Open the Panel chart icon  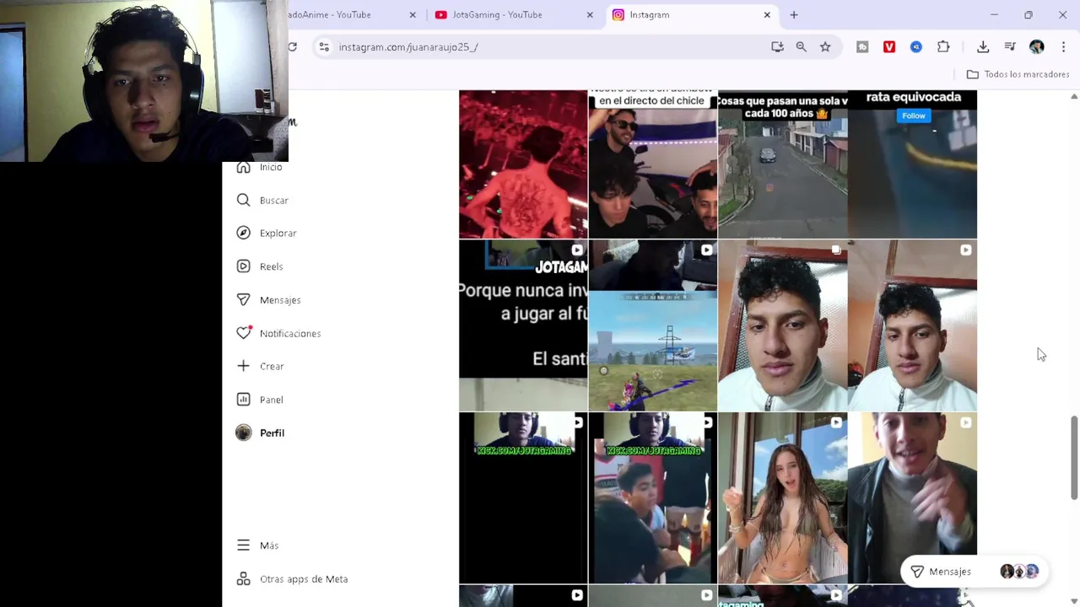[x=244, y=400]
